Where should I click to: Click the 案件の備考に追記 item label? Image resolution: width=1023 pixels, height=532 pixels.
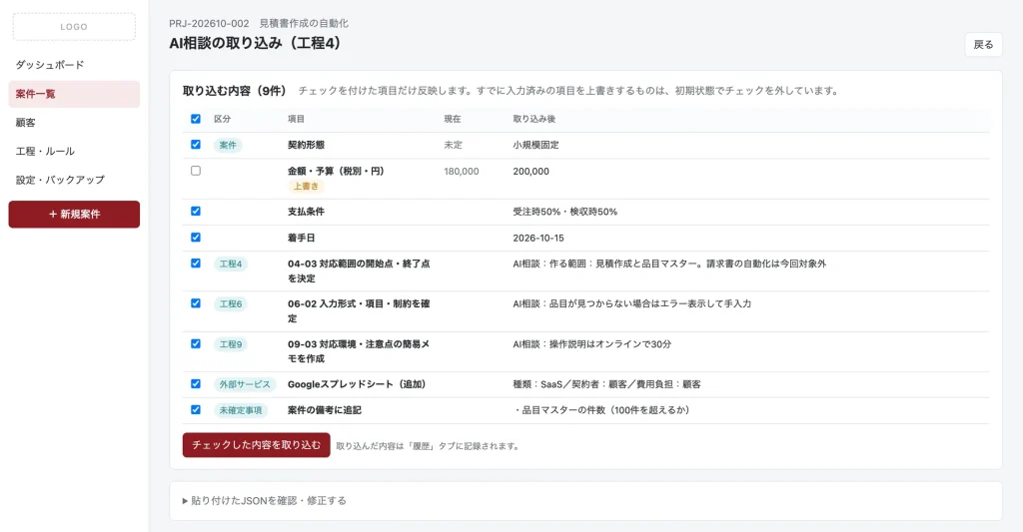[x=325, y=411]
